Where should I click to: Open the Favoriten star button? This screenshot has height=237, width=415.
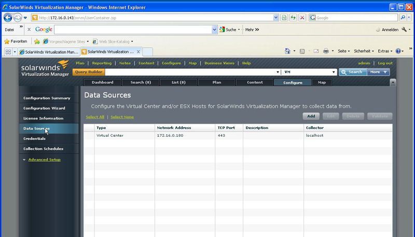(16, 42)
